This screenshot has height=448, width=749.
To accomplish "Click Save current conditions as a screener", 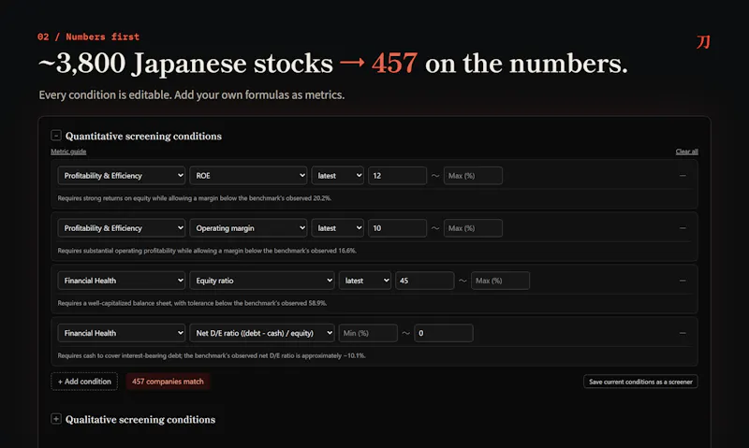I will tap(640, 382).
